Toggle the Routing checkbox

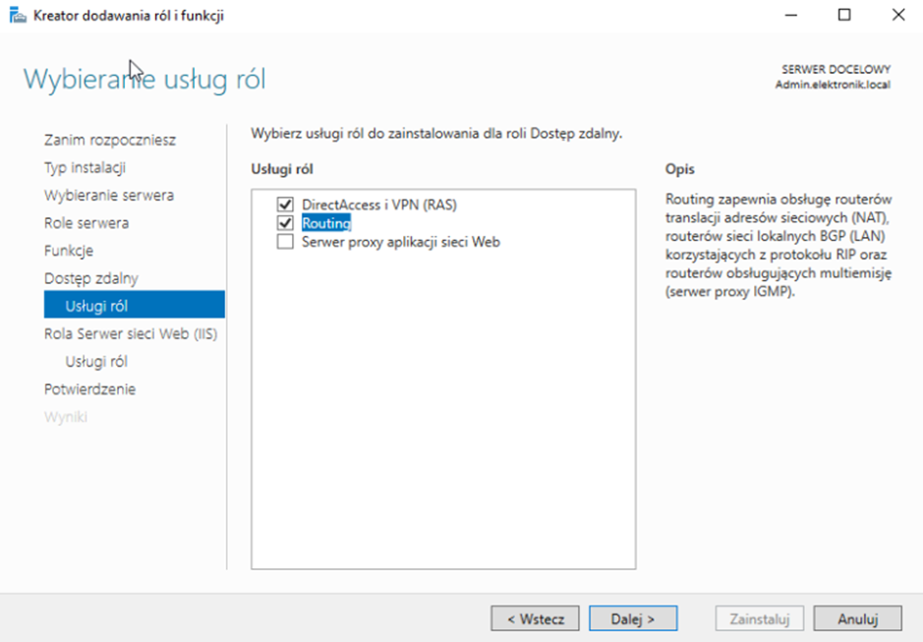click(x=286, y=223)
